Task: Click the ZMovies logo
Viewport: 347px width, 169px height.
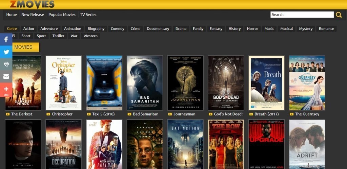Action: pyautogui.click(x=32, y=4)
